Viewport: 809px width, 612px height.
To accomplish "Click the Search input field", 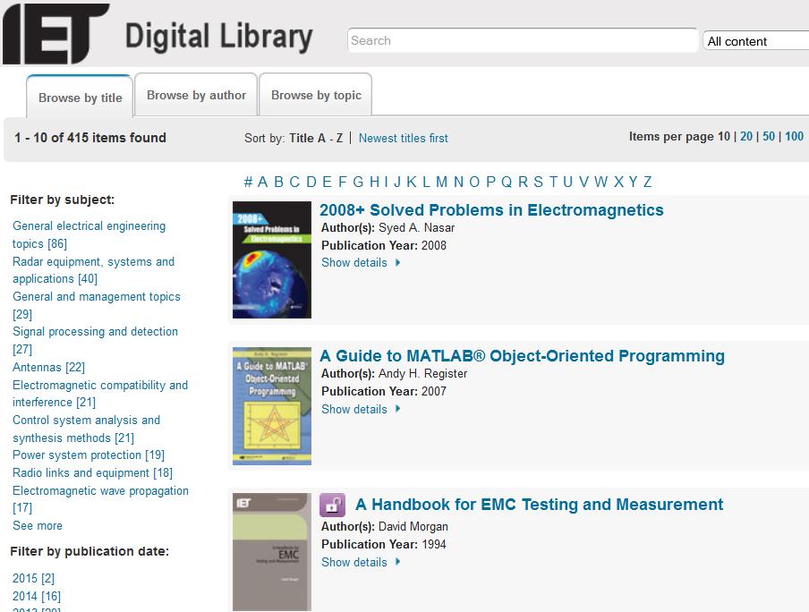I will coord(523,40).
